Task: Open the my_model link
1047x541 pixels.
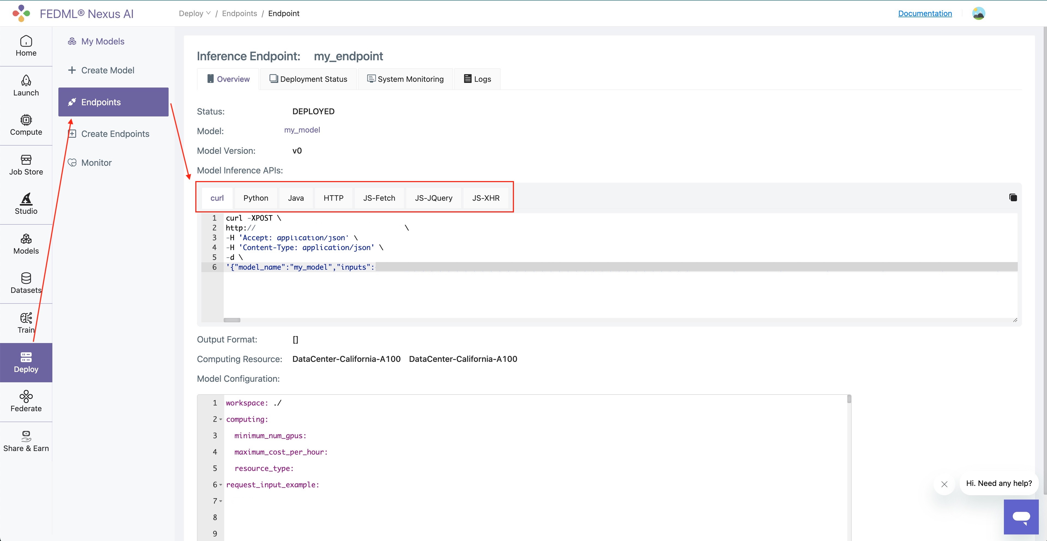Action: point(302,130)
